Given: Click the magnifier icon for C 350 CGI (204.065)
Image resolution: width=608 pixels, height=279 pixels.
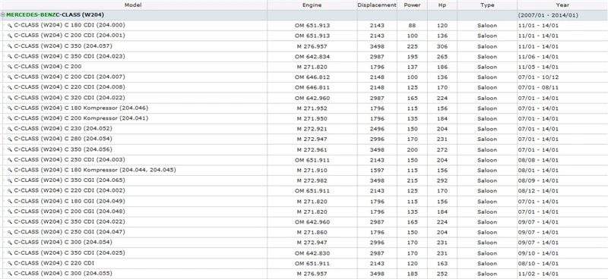Looking at the screenshot, I should (x=10, y=180).
